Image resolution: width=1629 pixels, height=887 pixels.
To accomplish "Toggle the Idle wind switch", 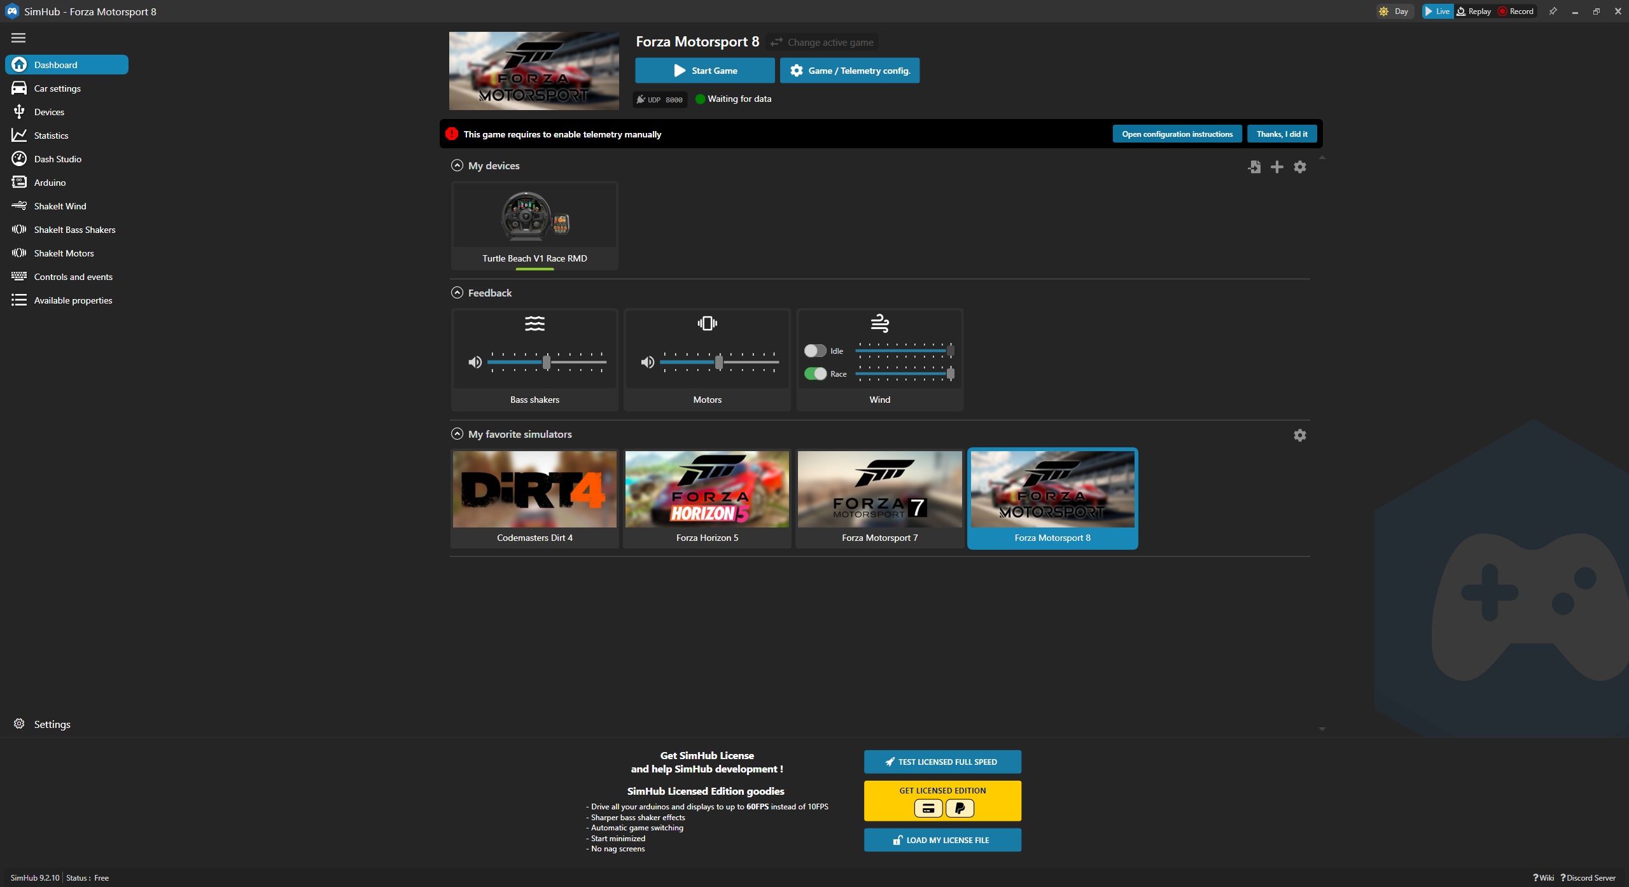I will [815, 351].
